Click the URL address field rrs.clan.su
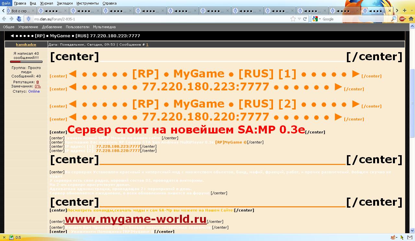The height and width of the screenshot is (241, 415). coord(162,19)
